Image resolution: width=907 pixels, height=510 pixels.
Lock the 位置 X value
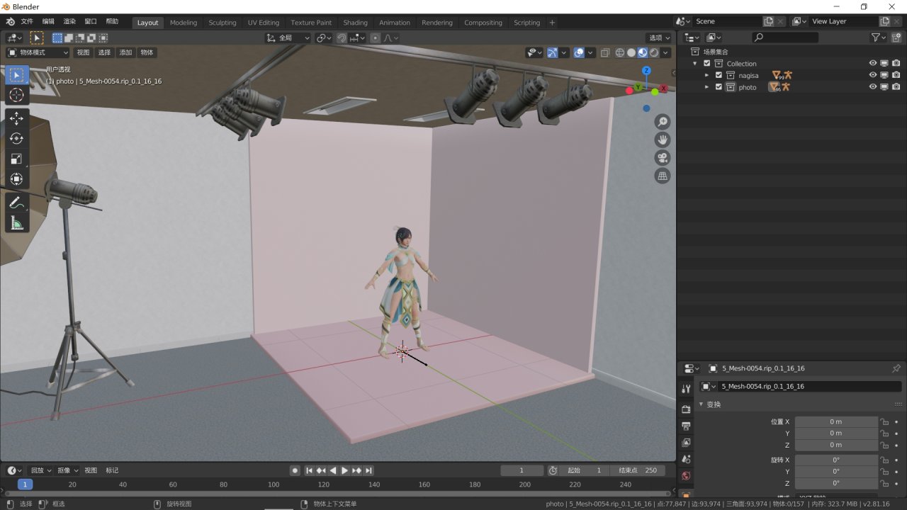pyautogui.click(x=884, y=421)
